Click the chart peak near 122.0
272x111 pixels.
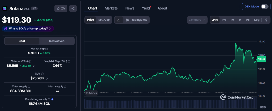pyautogui.click(x=236, y=43)
